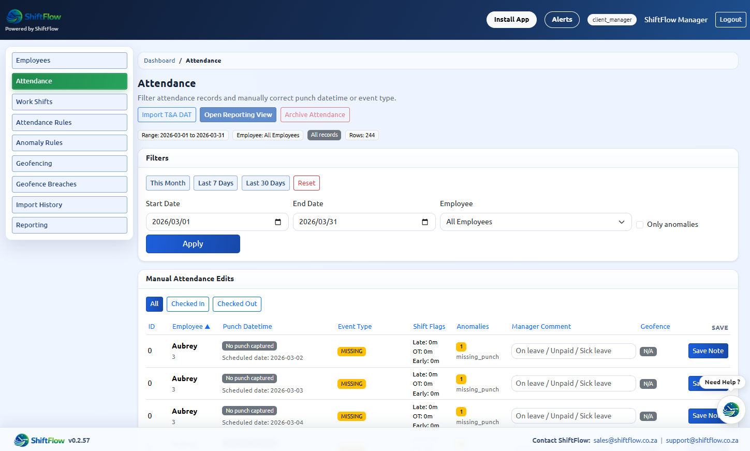Click the End Date input field

(x=364, y=222)
